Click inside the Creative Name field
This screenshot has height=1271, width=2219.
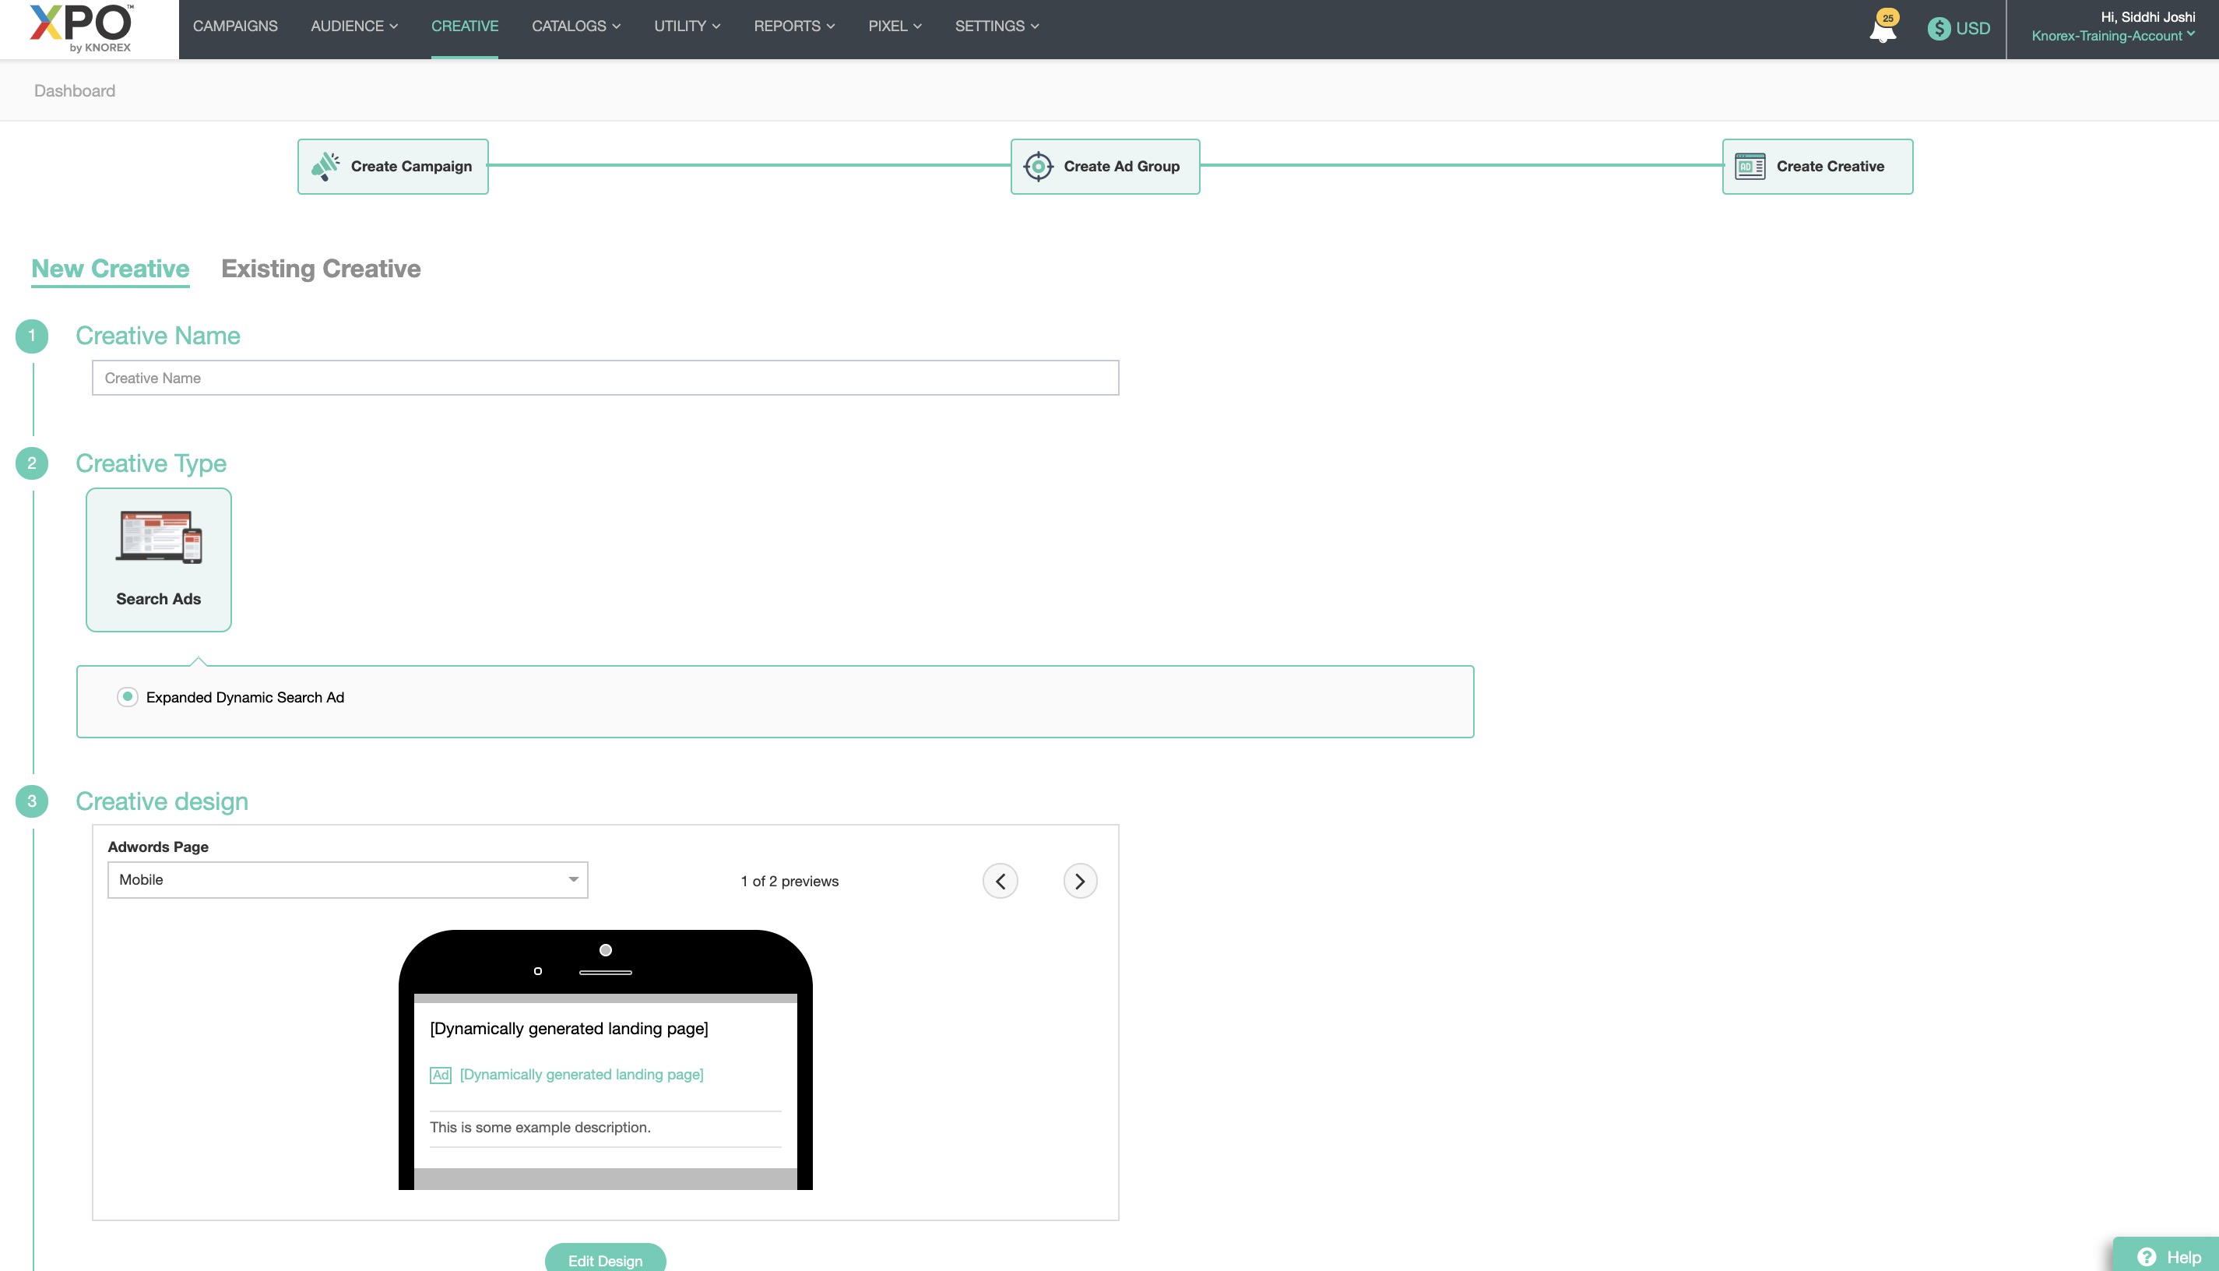605,377
